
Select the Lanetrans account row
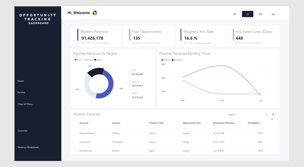[171, 142]
